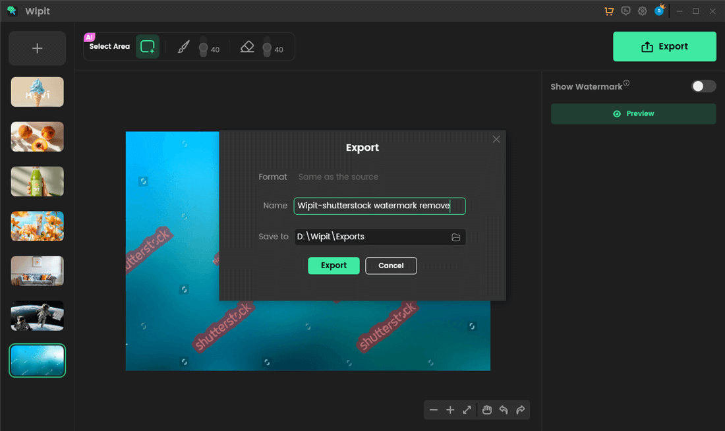Add a new image with plus button
This screenshot has height=431, width=725.
click(38, 48)
